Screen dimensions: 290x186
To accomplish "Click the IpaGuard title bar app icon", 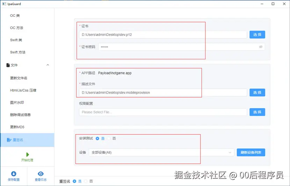I will point(4,4).
